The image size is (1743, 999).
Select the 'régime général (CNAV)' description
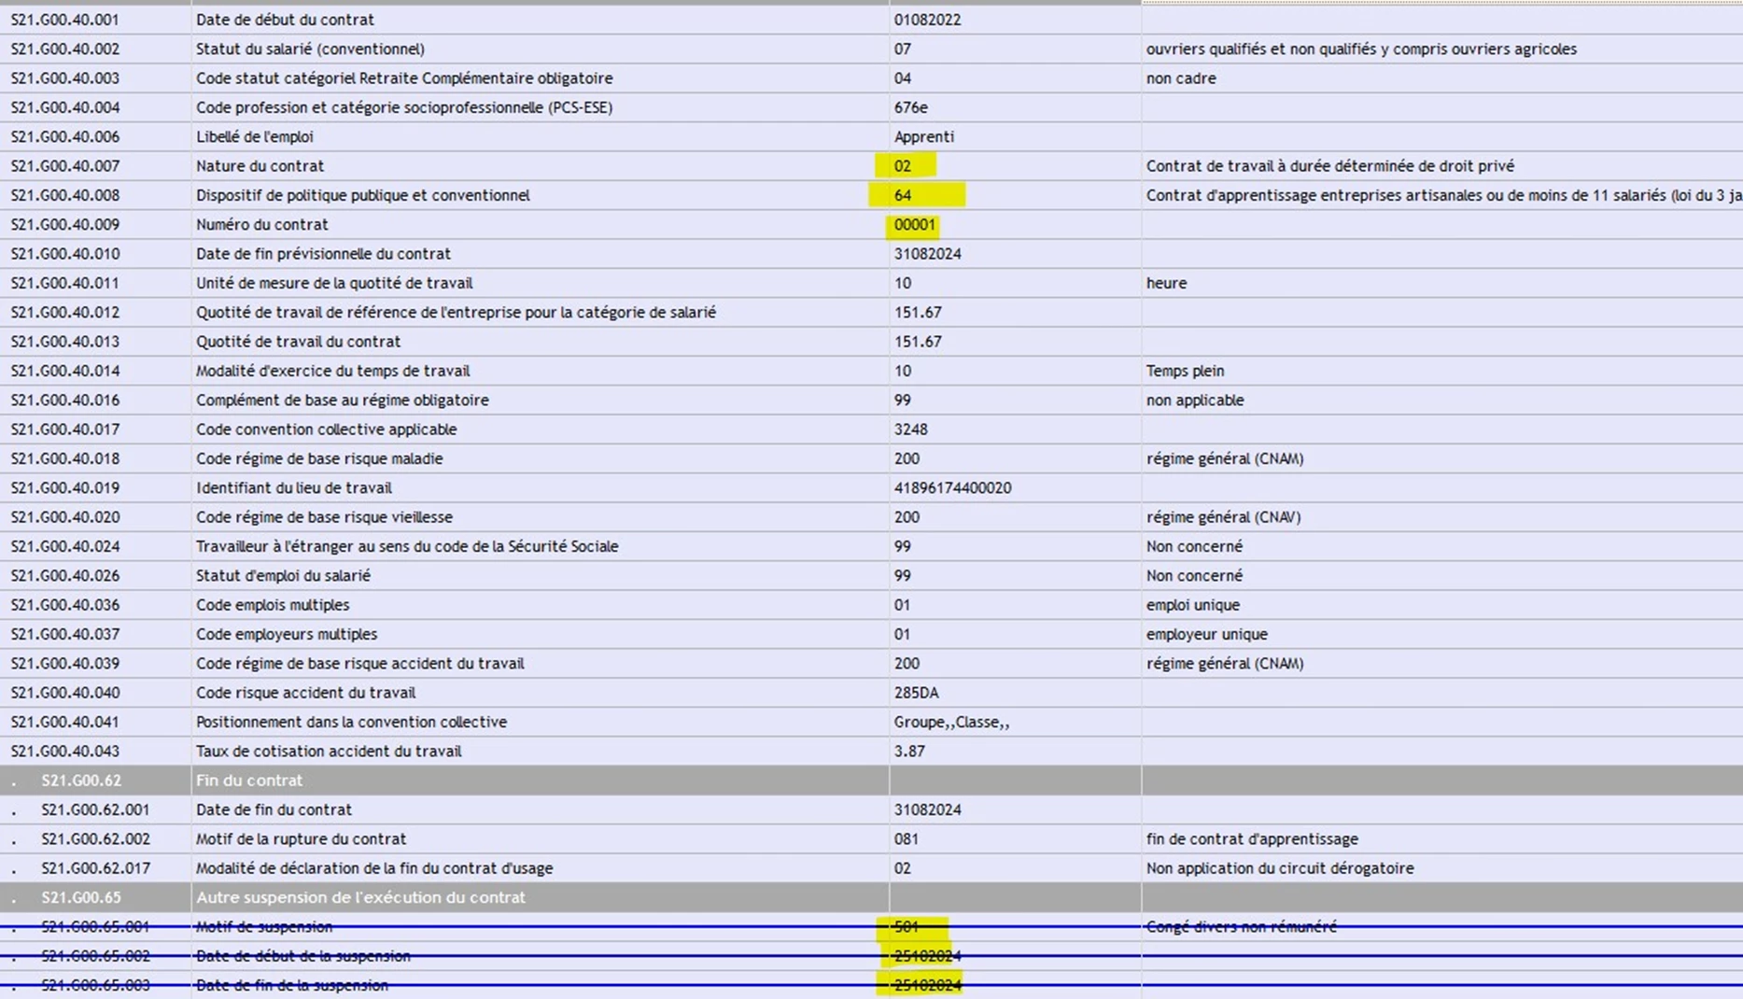tap(1223, 517)
